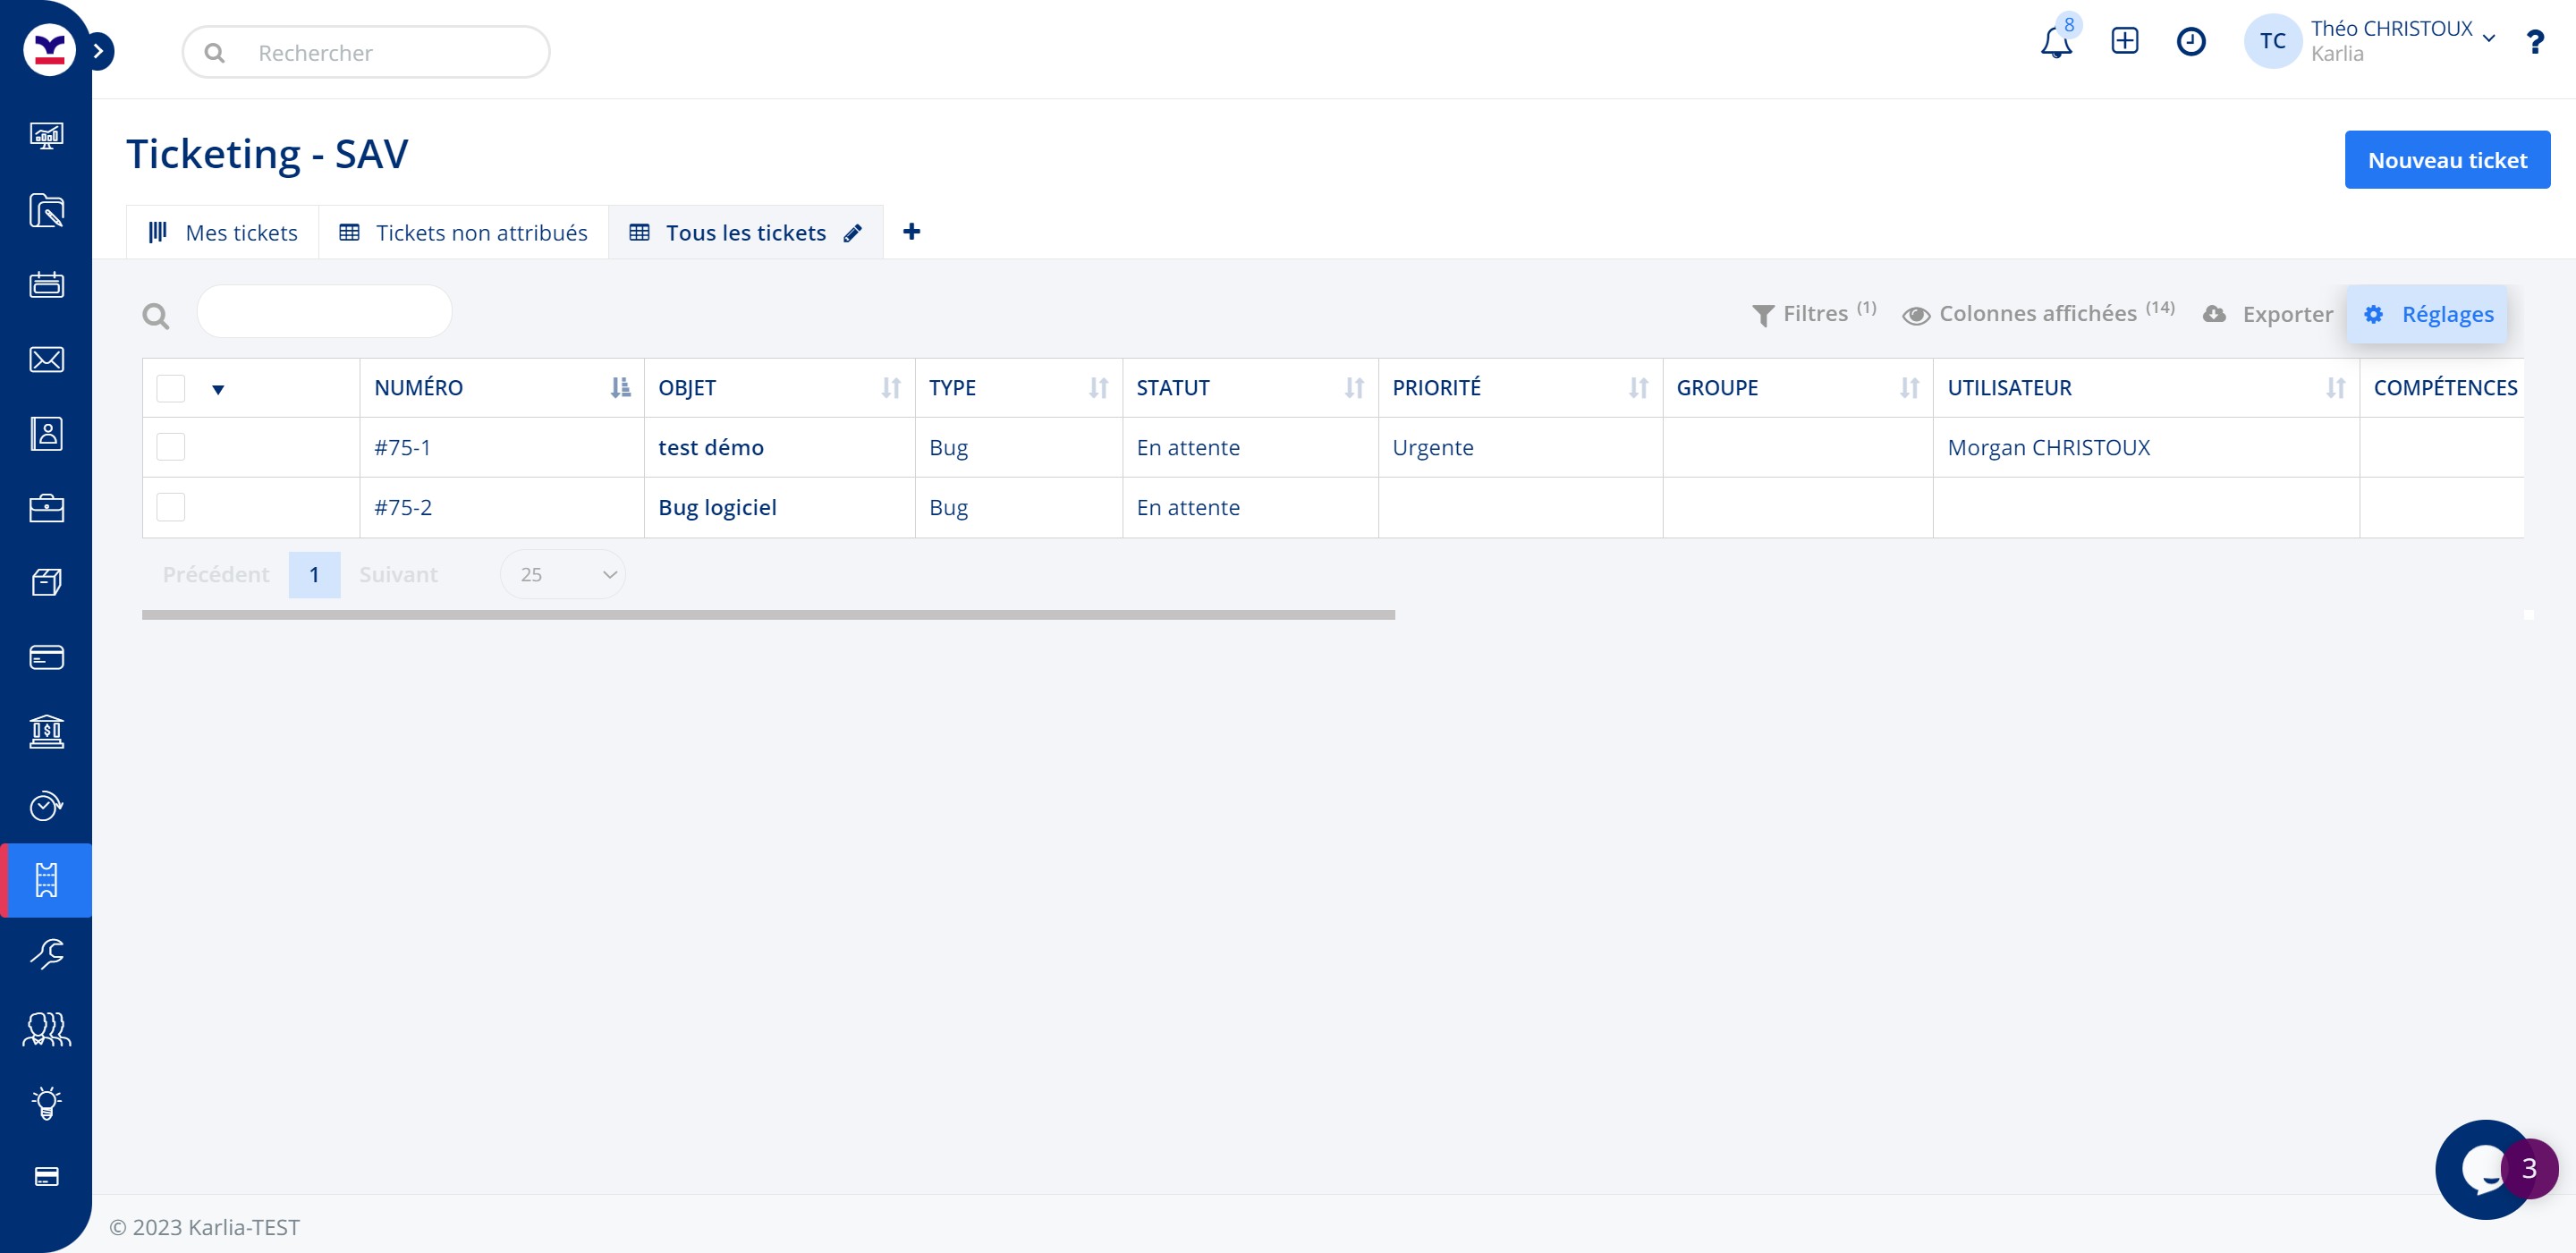Open the calendar icon in sidebar
Viewport: 2576px width, 1253px height.
pyautogui.click(x=46, y=285)
